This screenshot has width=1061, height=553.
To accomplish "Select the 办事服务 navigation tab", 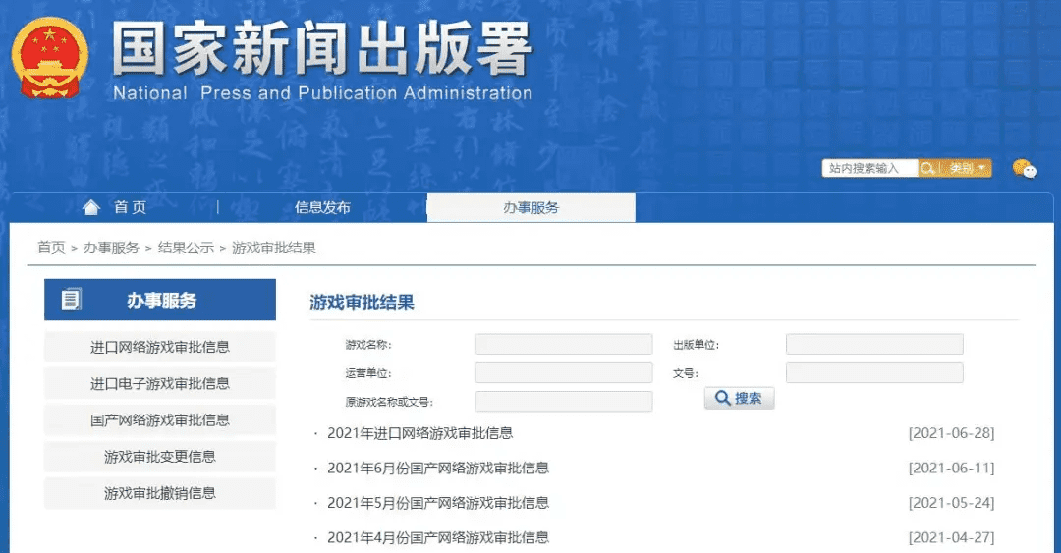I will click(x=531, y=208).
